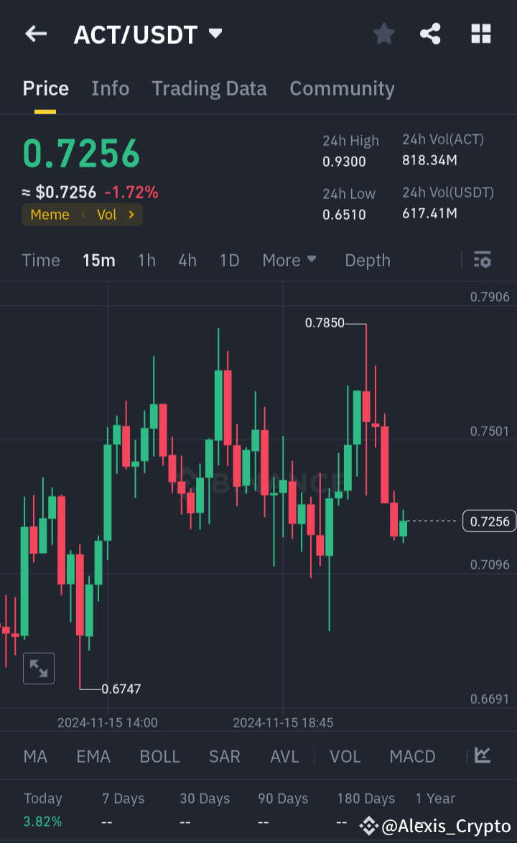Open the apps grid icon top right

coord(480,33)
